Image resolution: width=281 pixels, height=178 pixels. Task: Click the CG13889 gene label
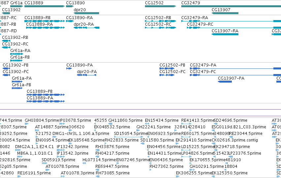point(34,3)
